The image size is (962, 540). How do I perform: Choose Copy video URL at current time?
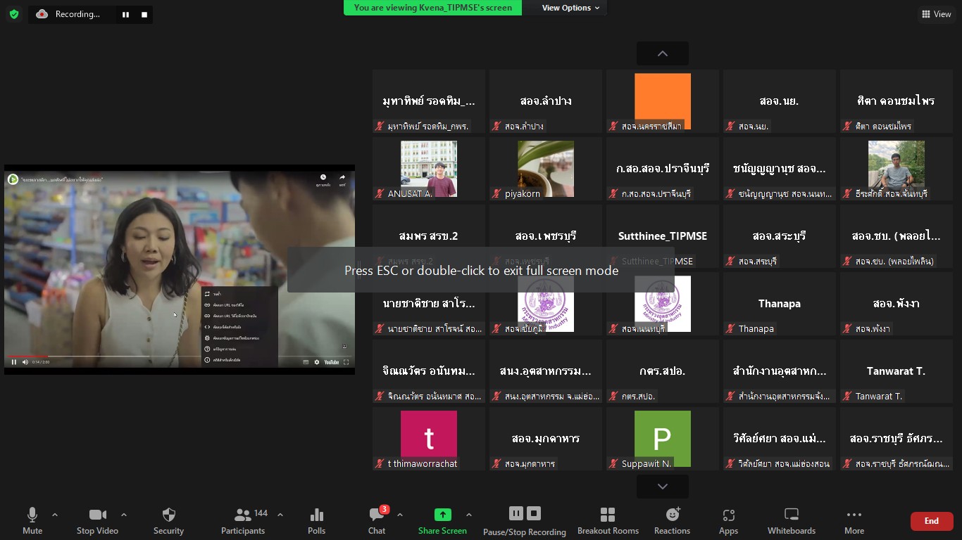coord(239,316)
